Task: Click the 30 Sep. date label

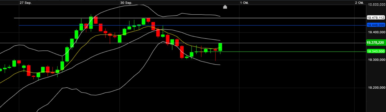Action: 126,3
